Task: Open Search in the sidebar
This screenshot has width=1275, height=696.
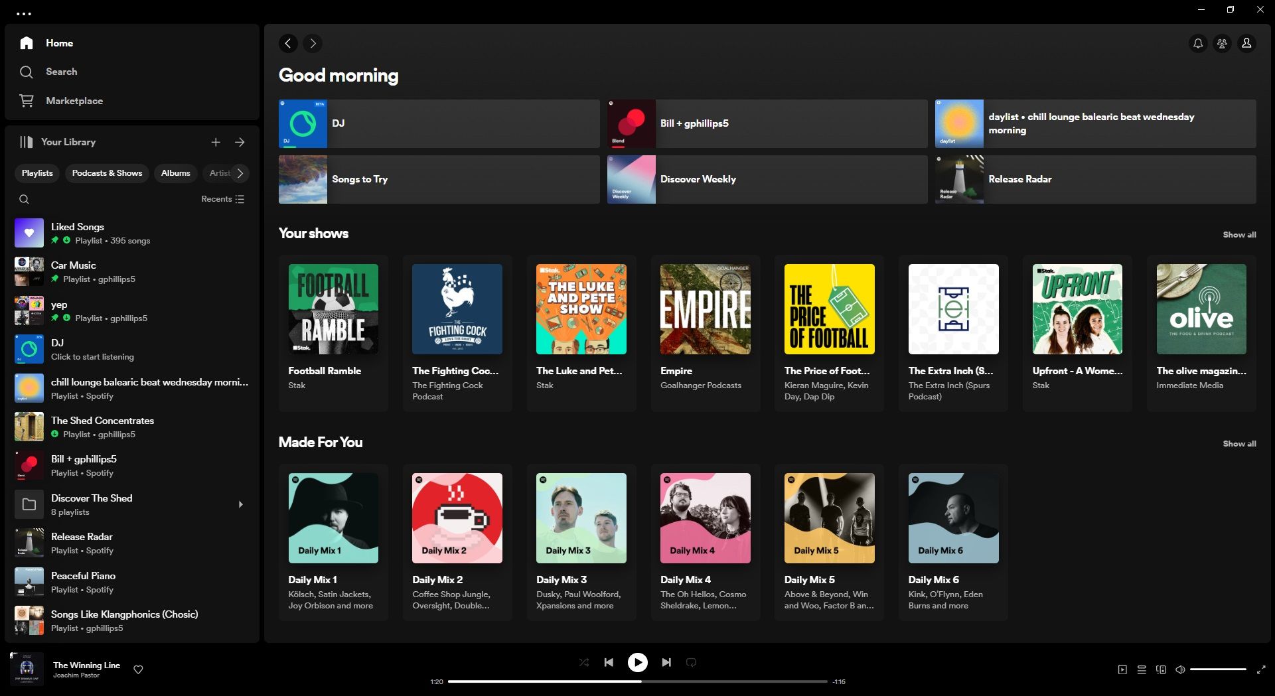Action: (x=62, y=72)
